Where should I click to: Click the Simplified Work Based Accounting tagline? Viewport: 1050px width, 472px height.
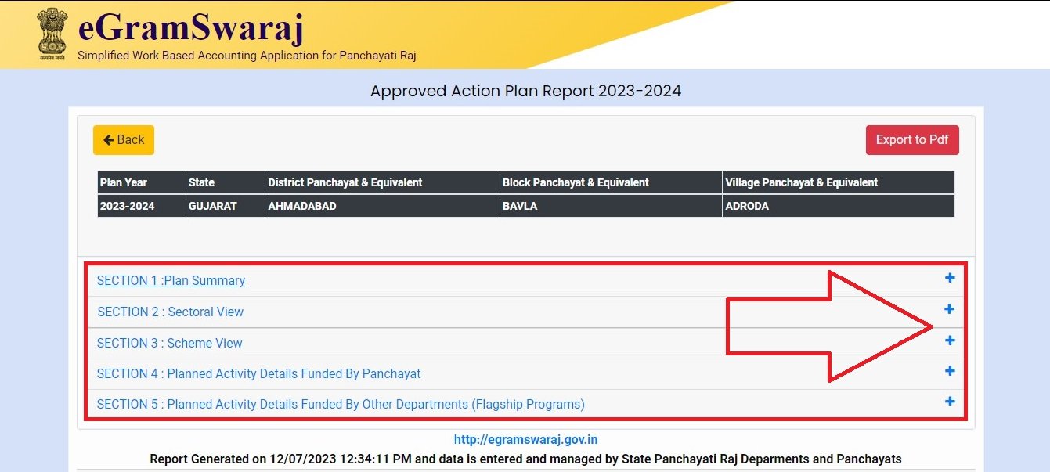point(247,56)
